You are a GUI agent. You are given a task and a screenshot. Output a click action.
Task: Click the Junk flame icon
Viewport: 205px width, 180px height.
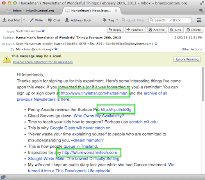171,29
